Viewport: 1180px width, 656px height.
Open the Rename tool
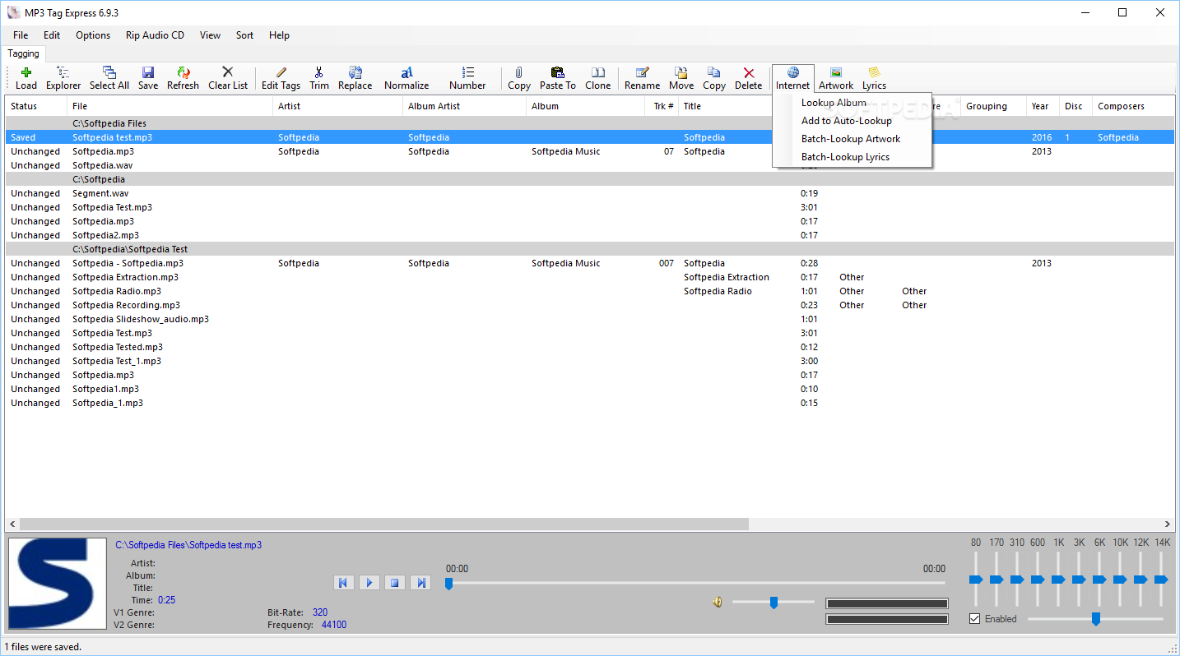(x=642, y=78)
